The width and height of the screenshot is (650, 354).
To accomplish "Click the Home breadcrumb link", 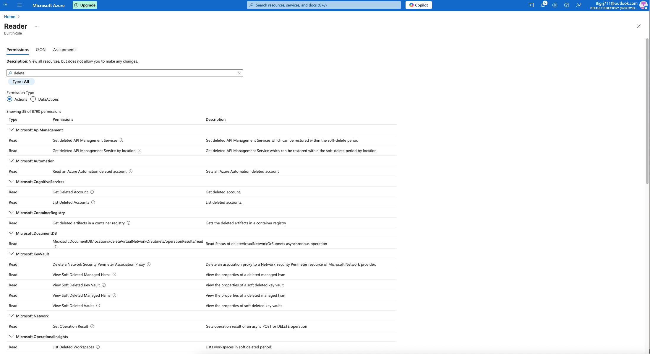I will [9, 17].
